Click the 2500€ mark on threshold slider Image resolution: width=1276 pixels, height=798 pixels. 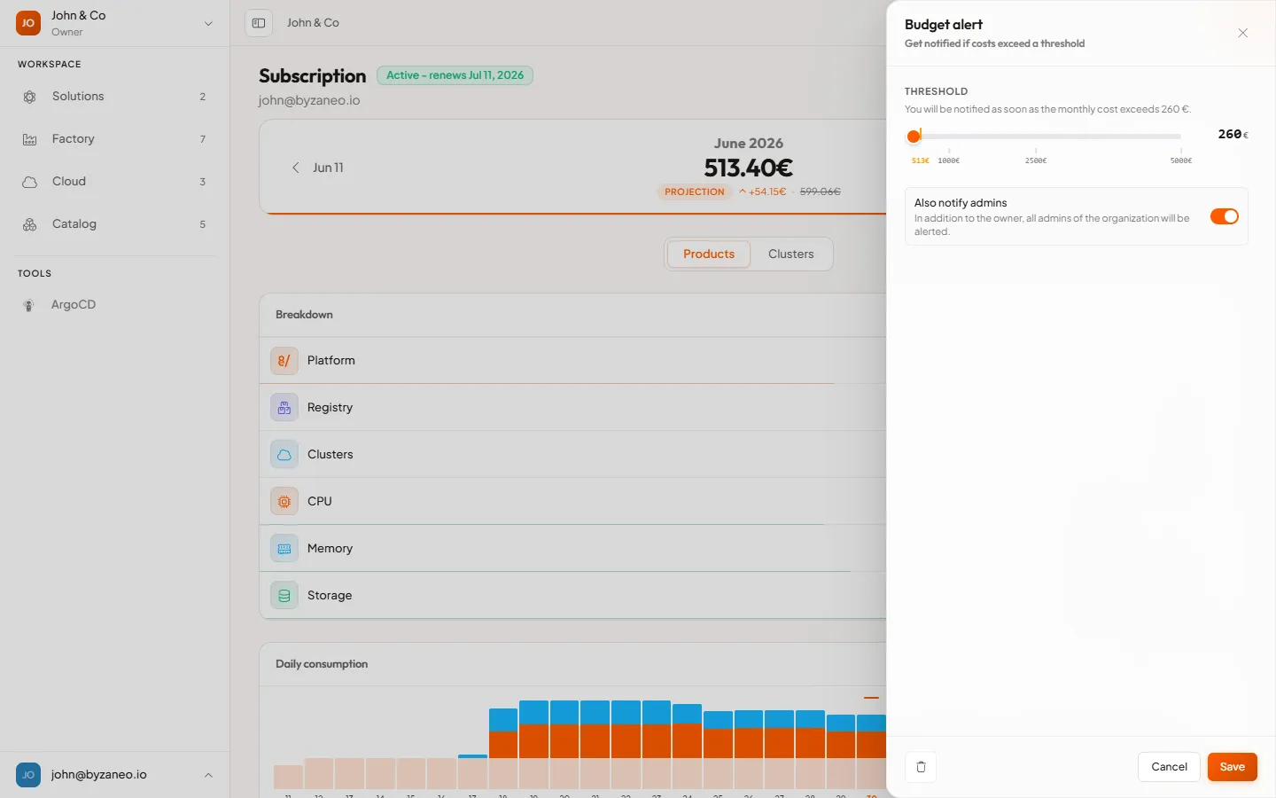(x=1036, y=160)
